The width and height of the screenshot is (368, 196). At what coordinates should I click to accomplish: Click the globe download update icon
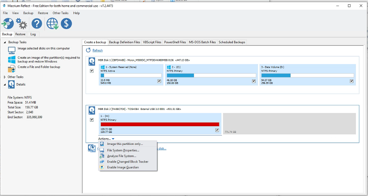pyautogui.click(x=53, y=24)
